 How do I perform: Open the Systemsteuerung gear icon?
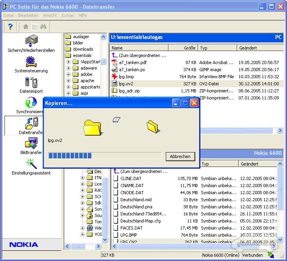coord(31,62)
